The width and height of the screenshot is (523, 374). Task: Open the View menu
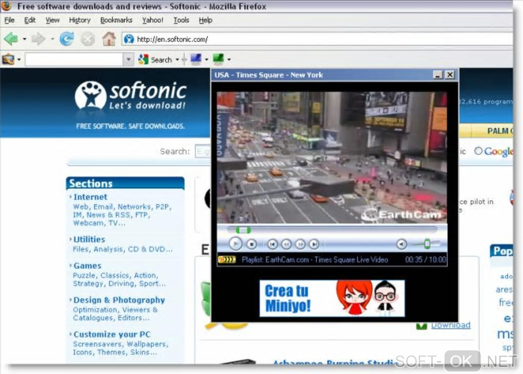(x=52, y=20)
